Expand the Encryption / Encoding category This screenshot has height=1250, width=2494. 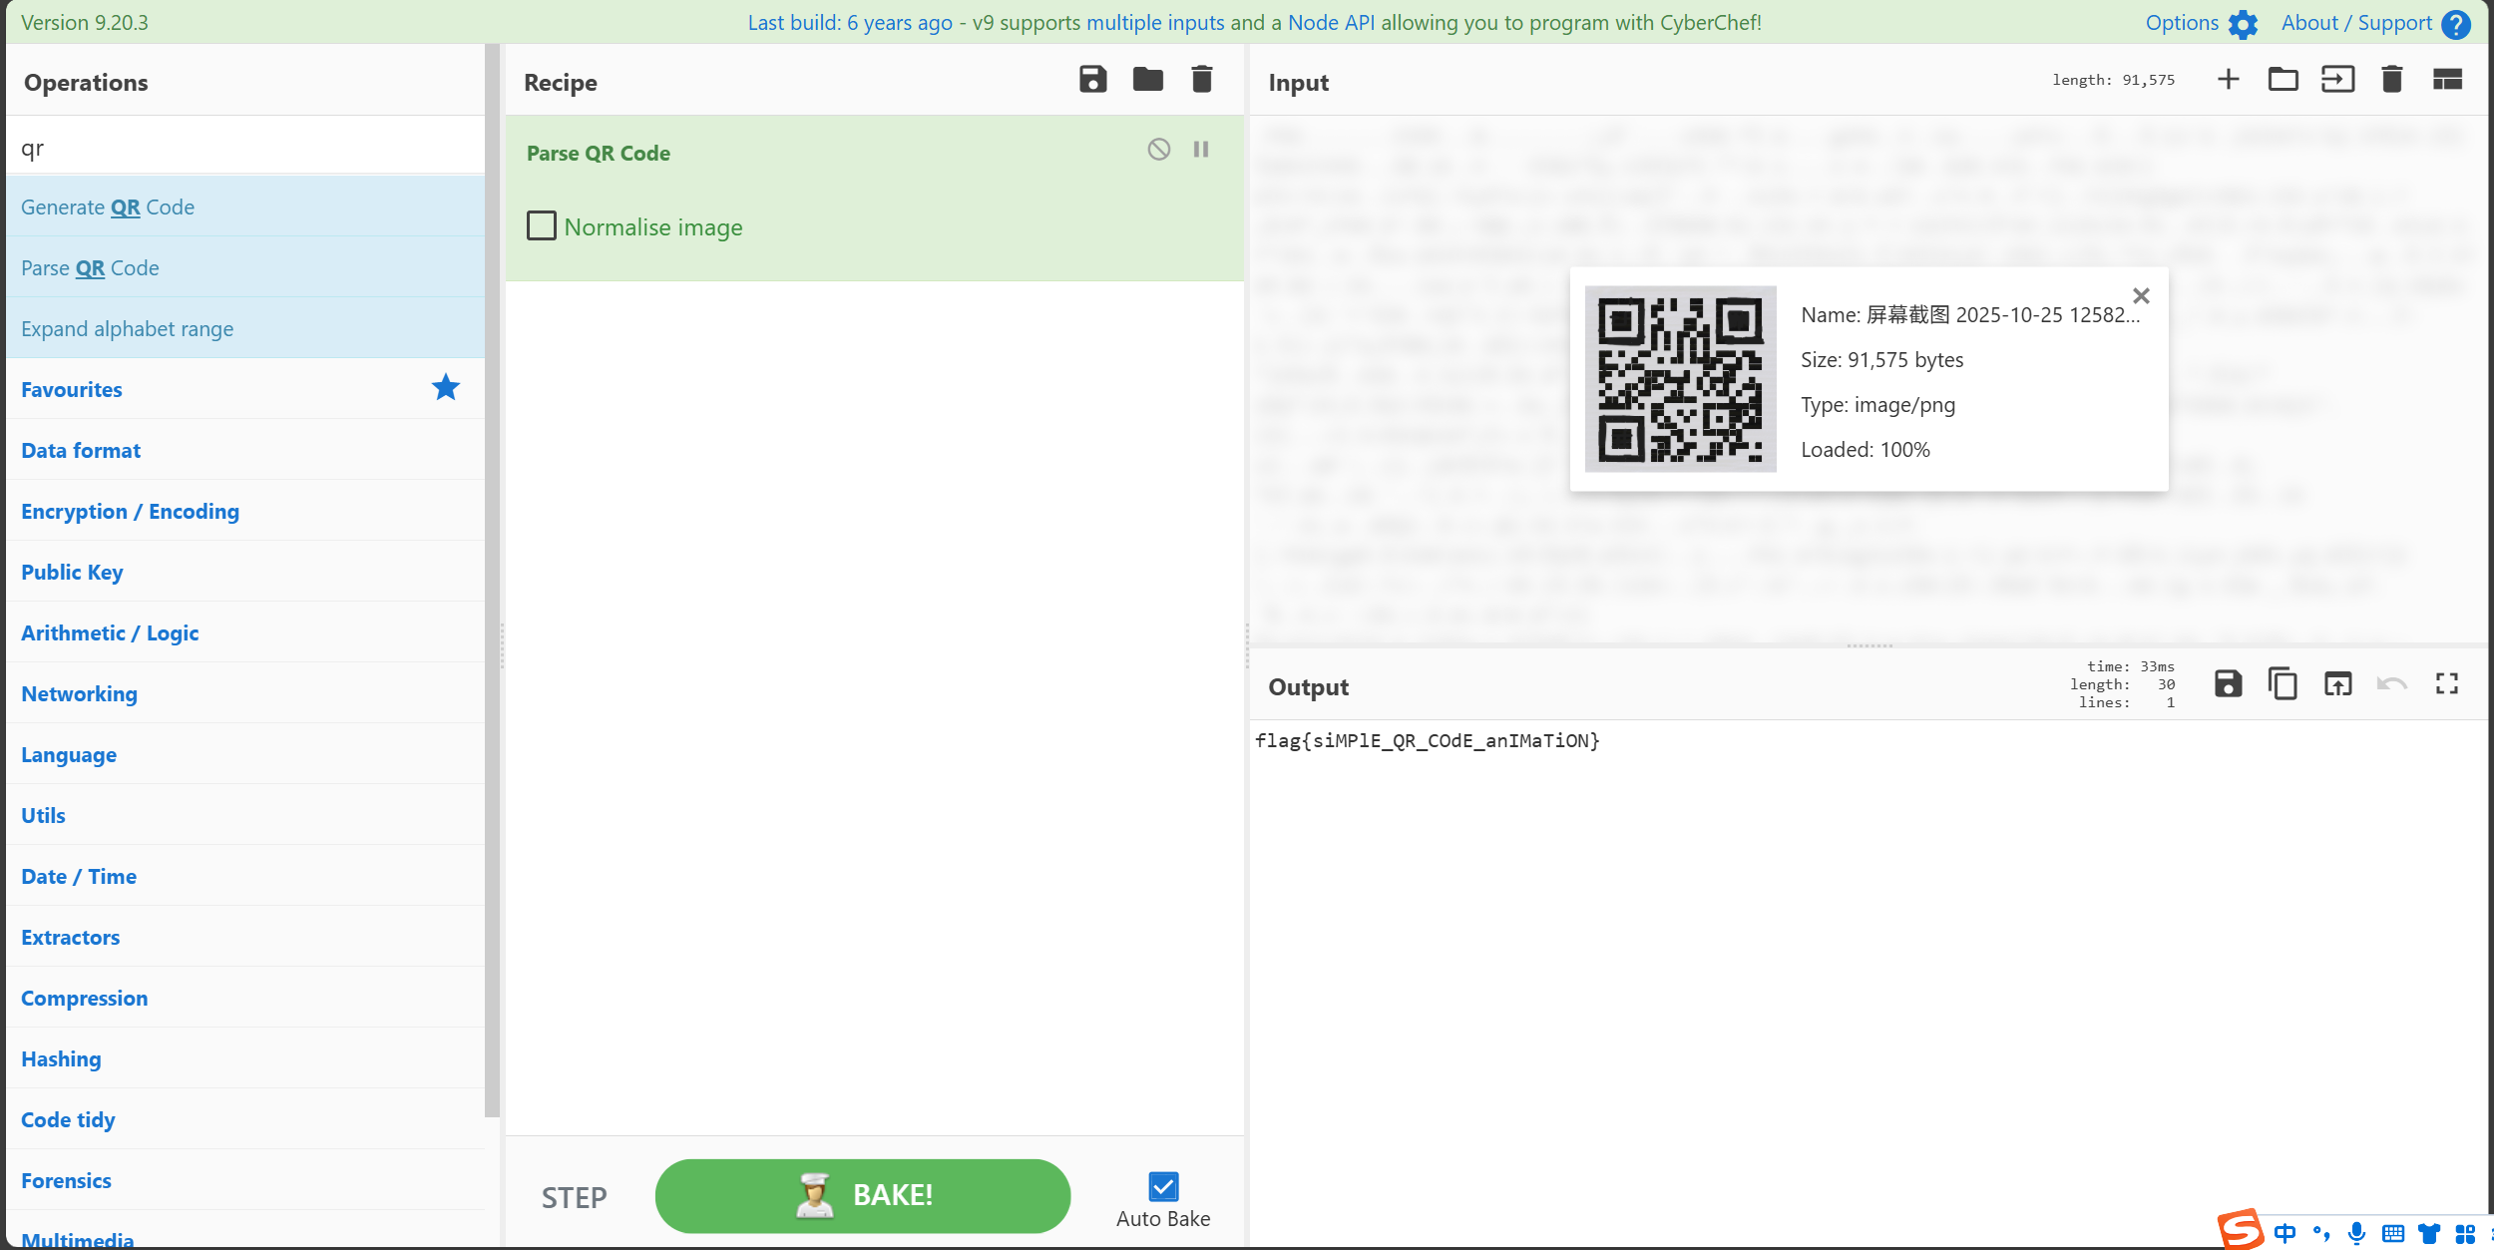coord(130,512)
